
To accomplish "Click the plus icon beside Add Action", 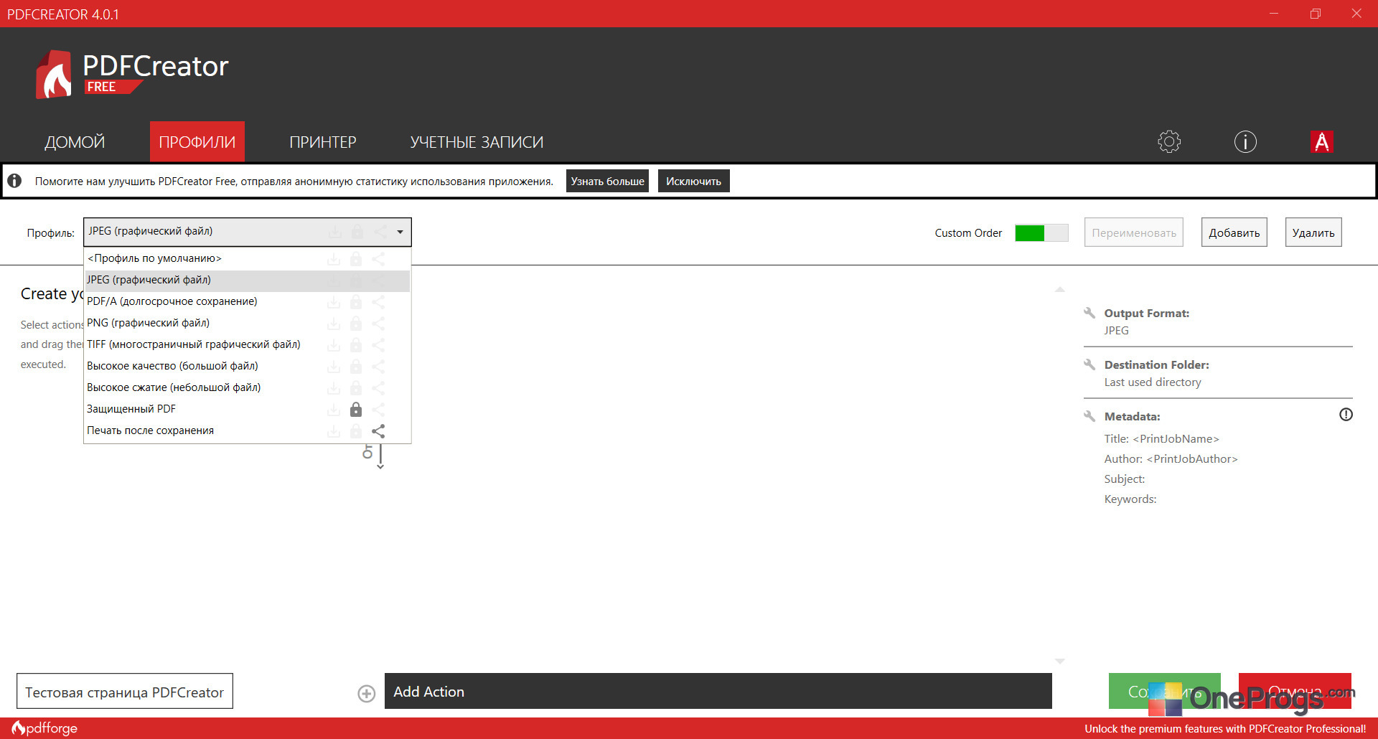I will 367,693.
